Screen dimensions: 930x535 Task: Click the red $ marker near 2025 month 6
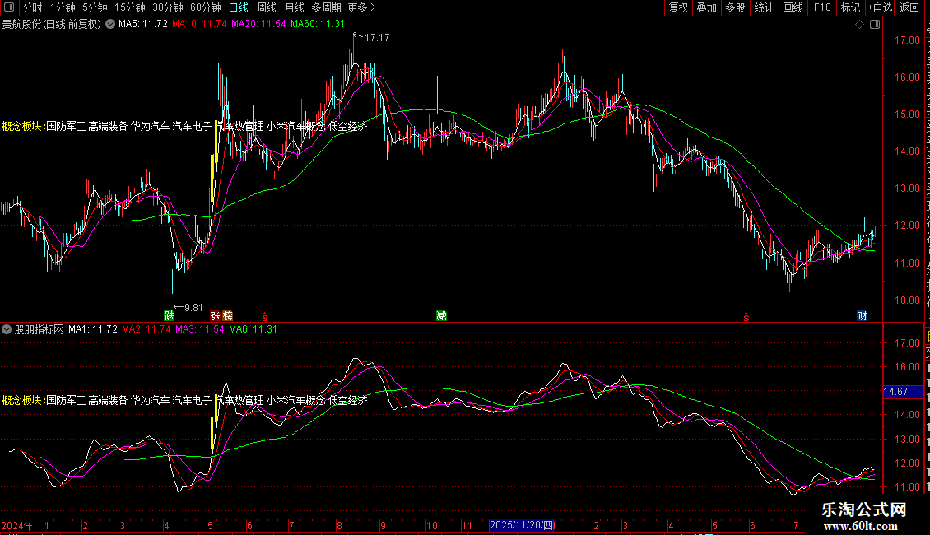click(746, 317)
